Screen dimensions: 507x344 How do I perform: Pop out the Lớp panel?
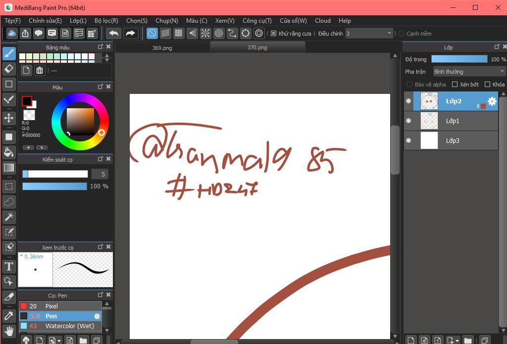click(x=497, y=47)
